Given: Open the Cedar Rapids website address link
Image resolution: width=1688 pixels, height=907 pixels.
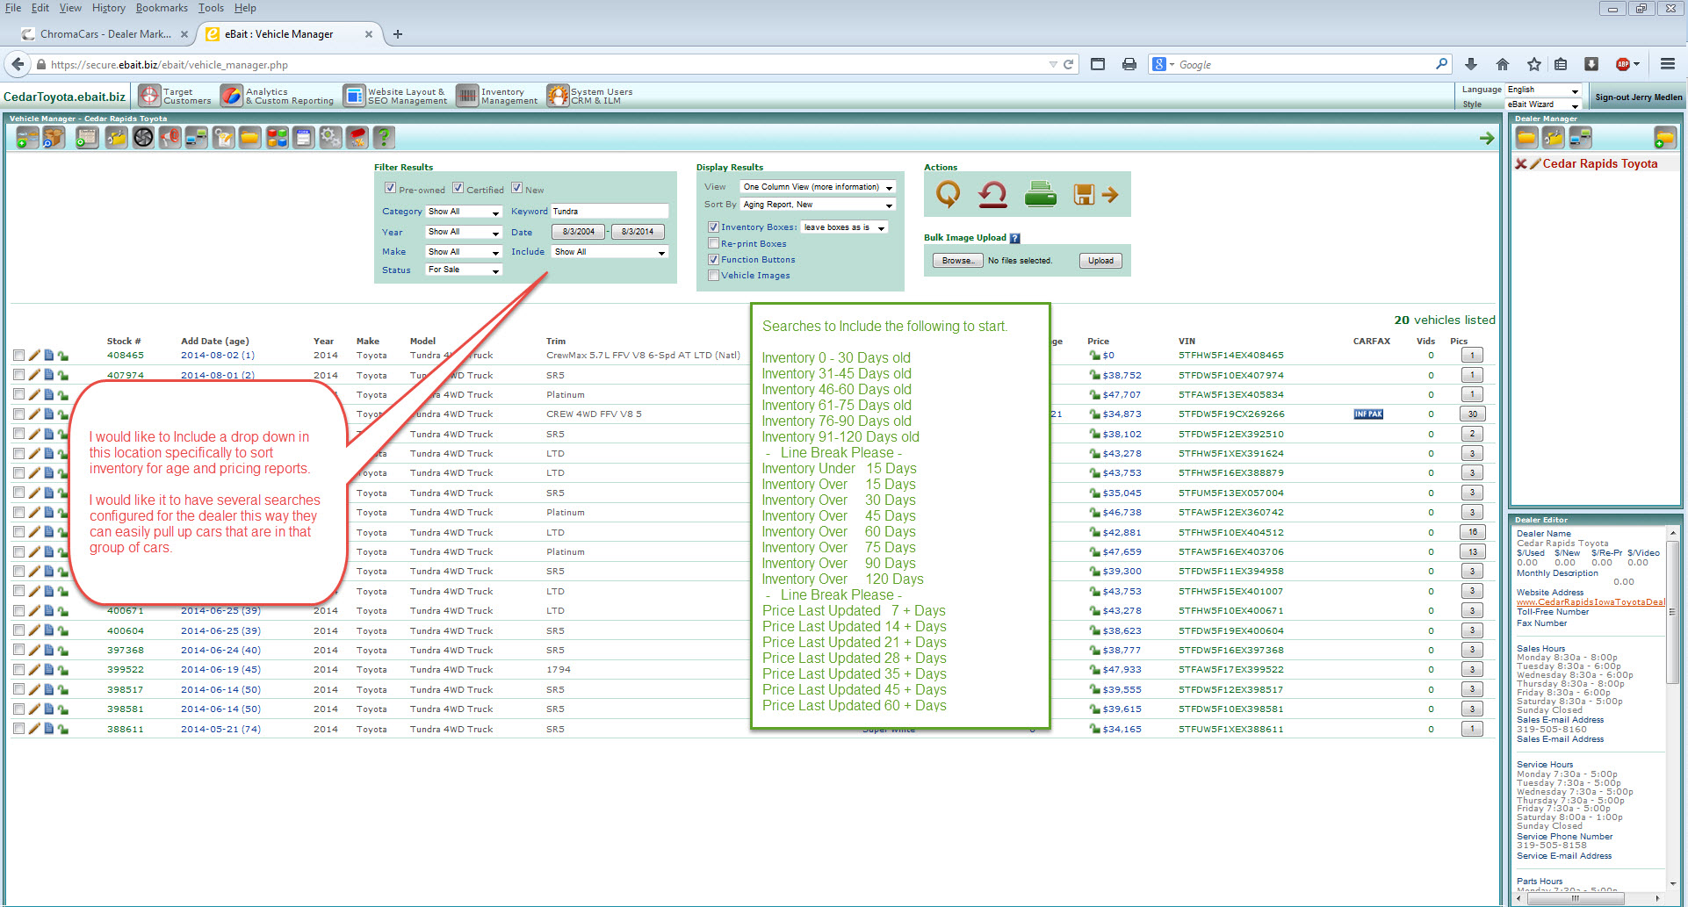Looking at the screenshot, I should click(x=1590, y=602).
